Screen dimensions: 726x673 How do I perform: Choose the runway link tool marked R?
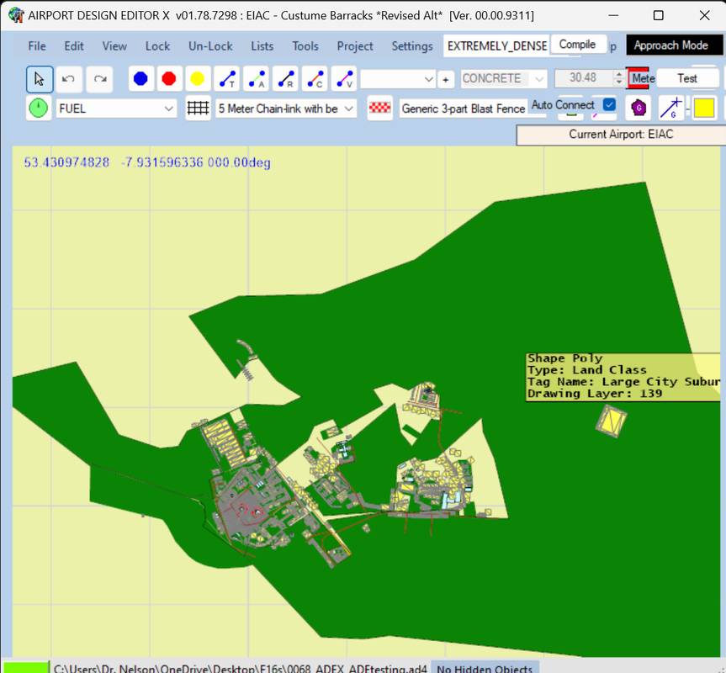click(x=286, y=79)
